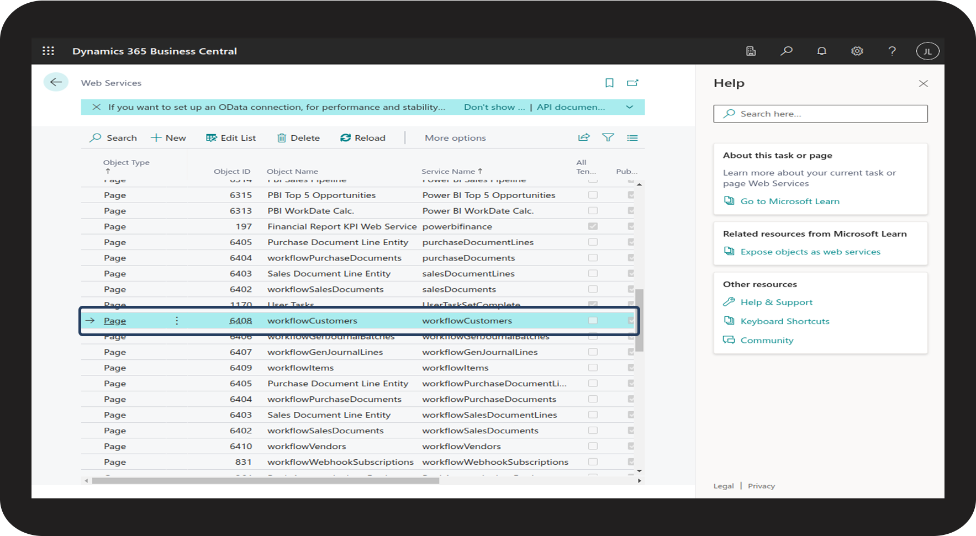Click the notifications bell icon
976x536 pixels.
(x=822, y=51)
